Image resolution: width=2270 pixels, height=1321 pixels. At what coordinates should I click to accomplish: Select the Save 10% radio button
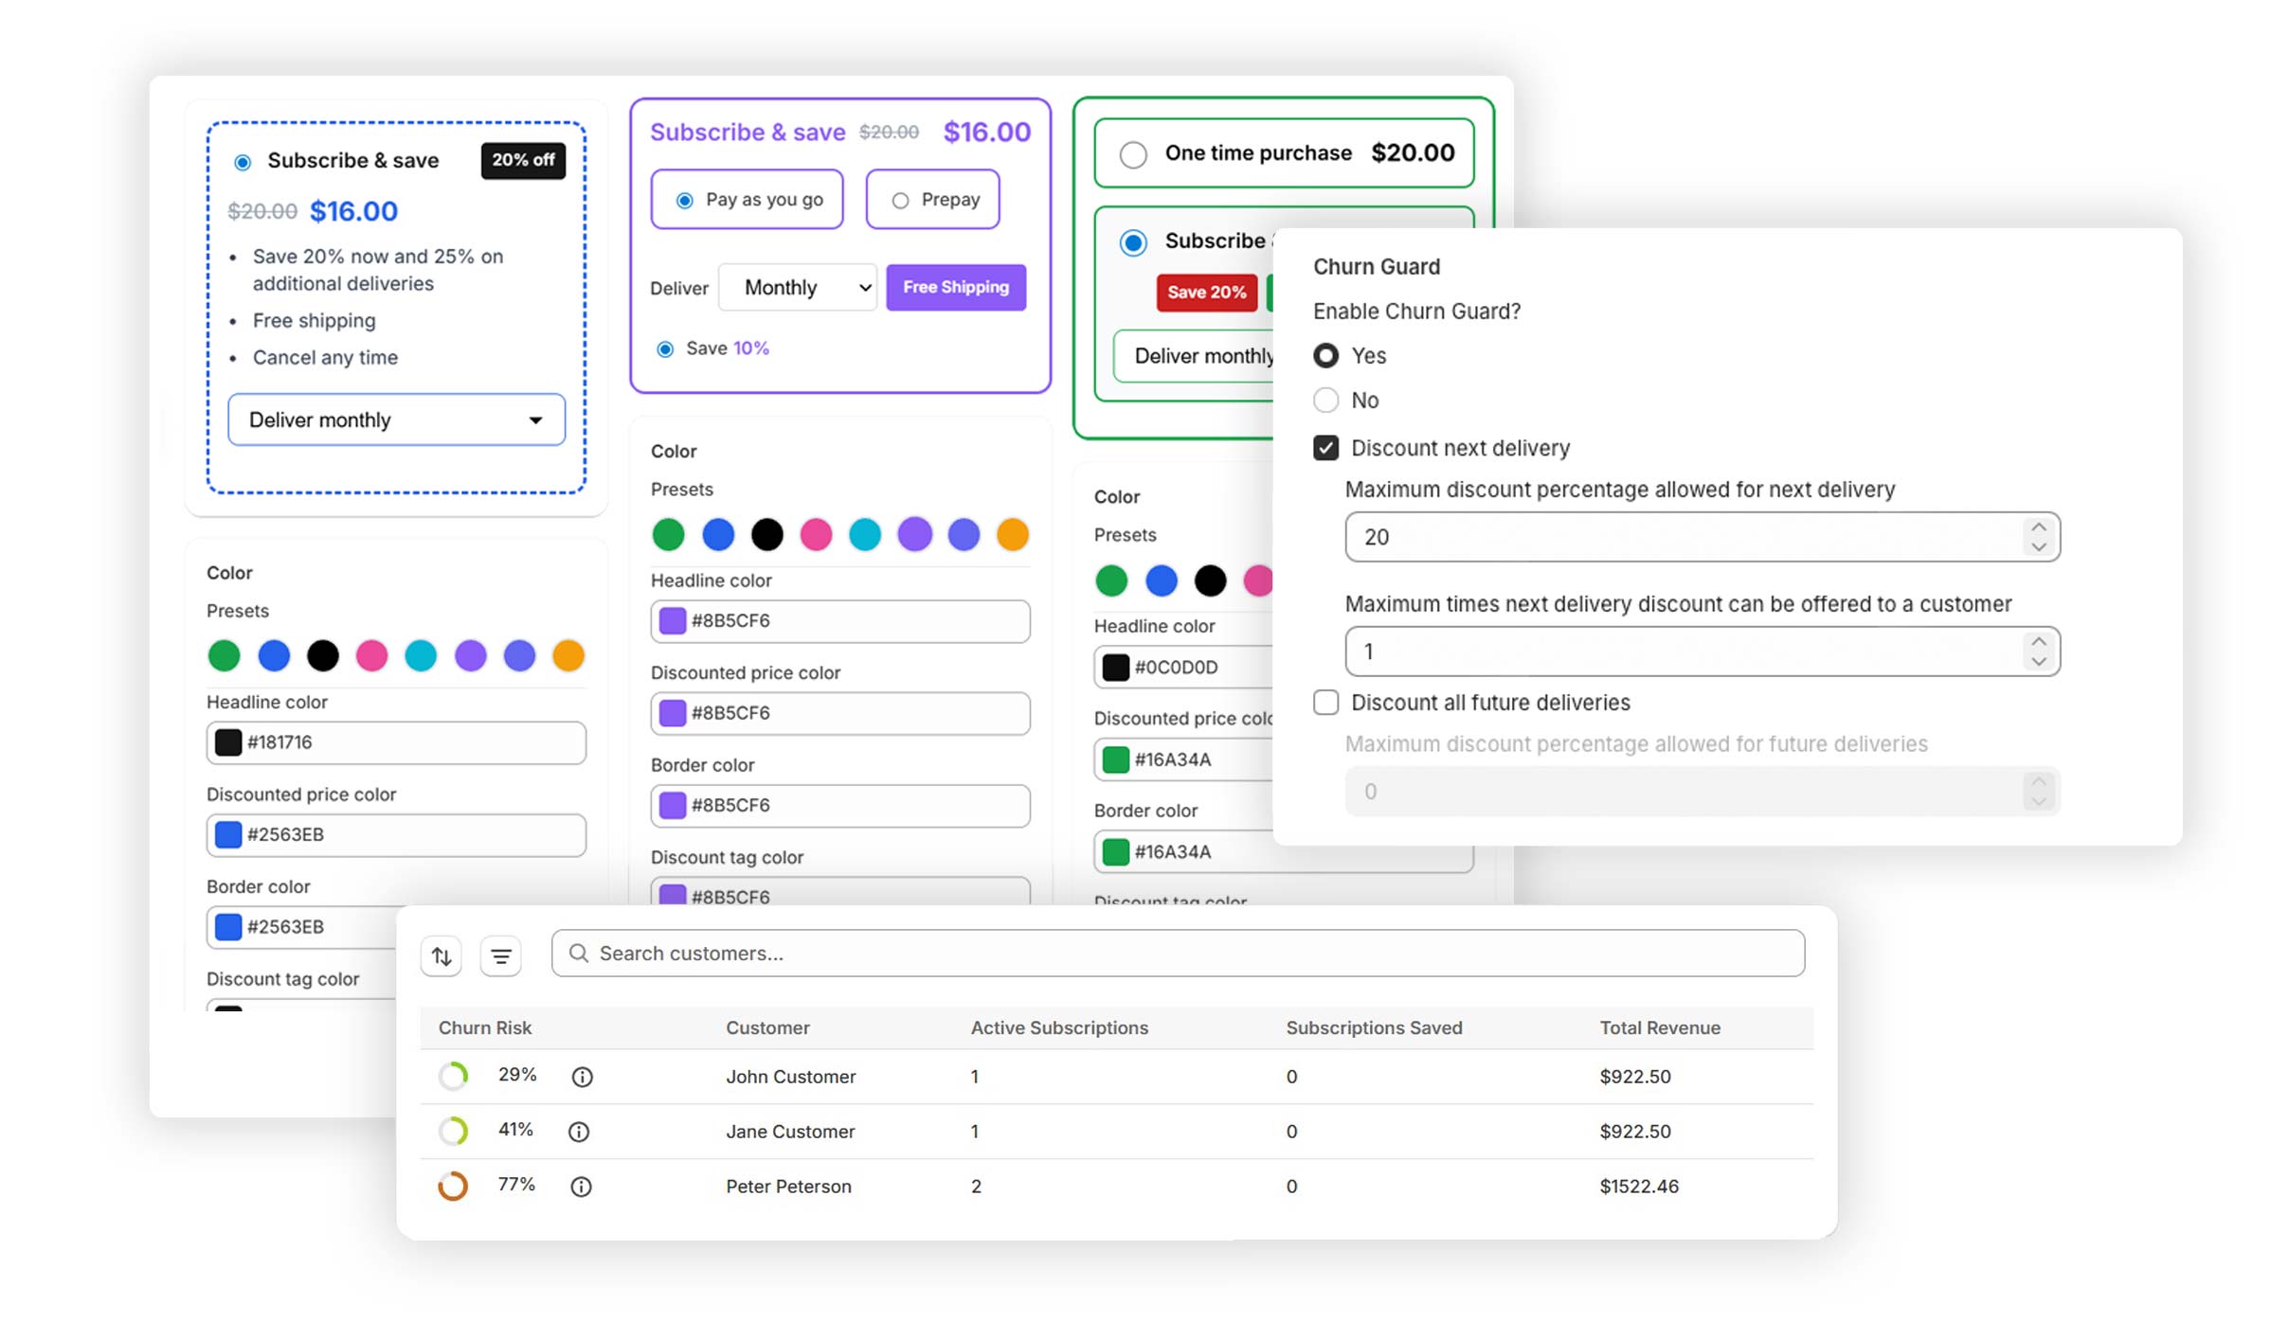pos(665,349)
